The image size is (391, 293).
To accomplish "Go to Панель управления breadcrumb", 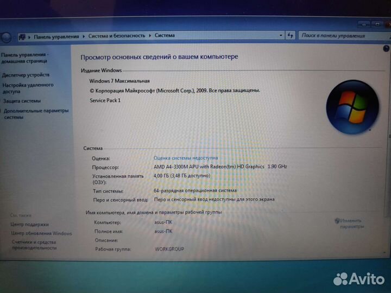I will point(56,36).
